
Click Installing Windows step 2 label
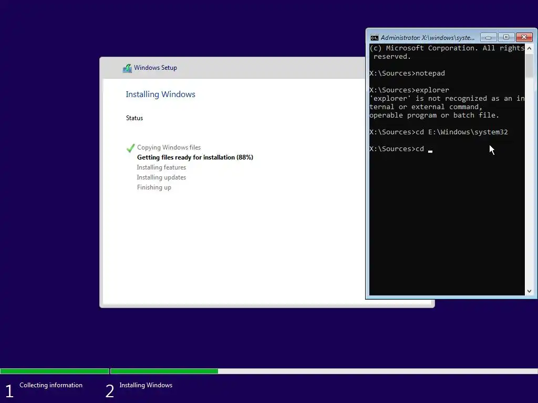point(146,385)
